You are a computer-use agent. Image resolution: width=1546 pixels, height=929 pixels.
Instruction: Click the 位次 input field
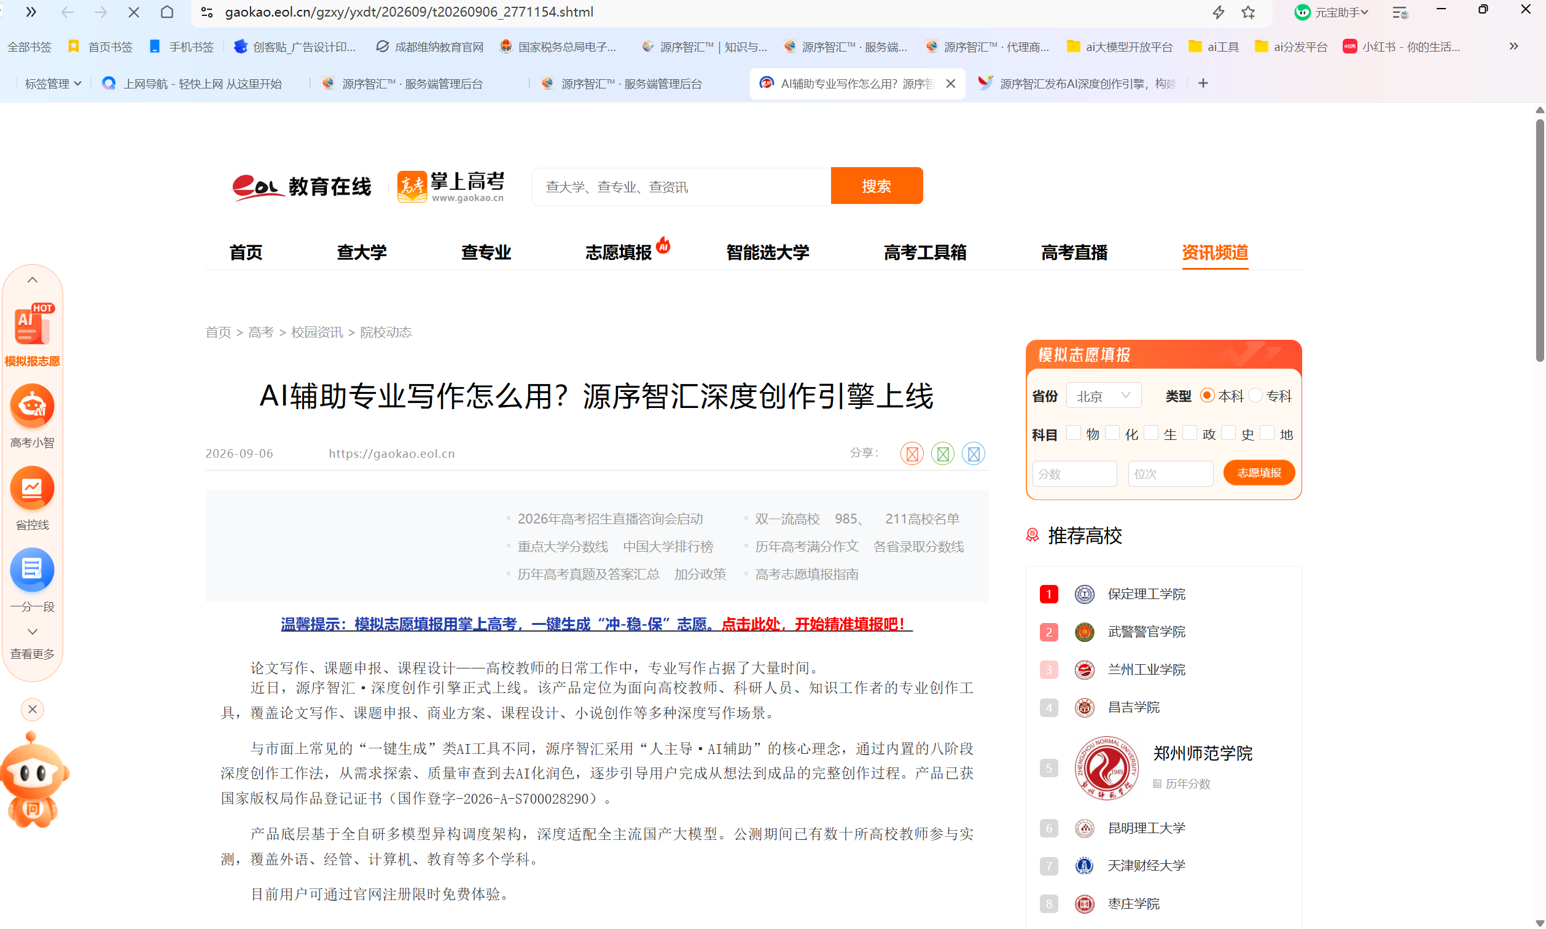tap(1171, 474)
